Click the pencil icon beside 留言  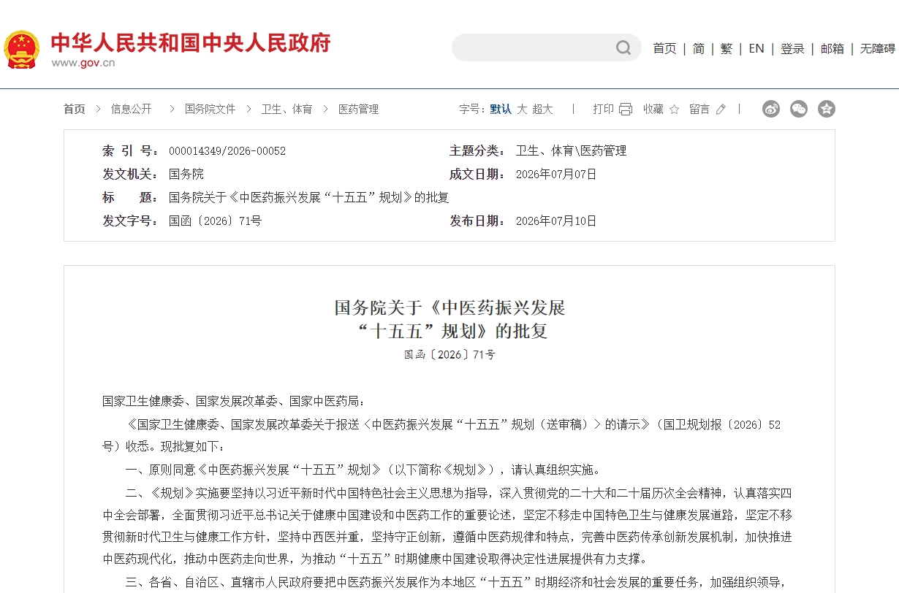[x=721, y=110]
